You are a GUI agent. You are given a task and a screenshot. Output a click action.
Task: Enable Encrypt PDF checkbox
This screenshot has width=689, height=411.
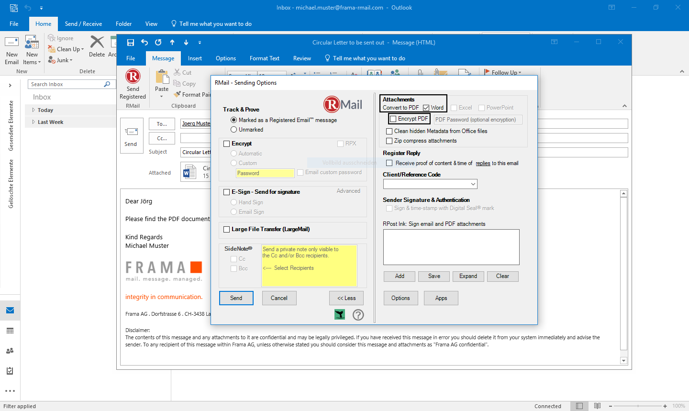coord(393,119)
